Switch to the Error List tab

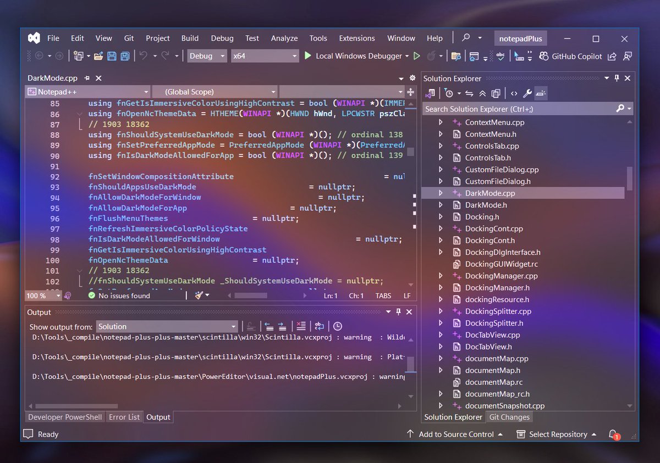pyautogui.click(x=124, y=417)
